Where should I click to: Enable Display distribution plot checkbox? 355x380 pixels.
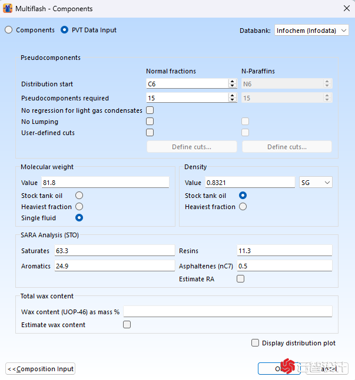pyautogui.click(x=255, y=342)
